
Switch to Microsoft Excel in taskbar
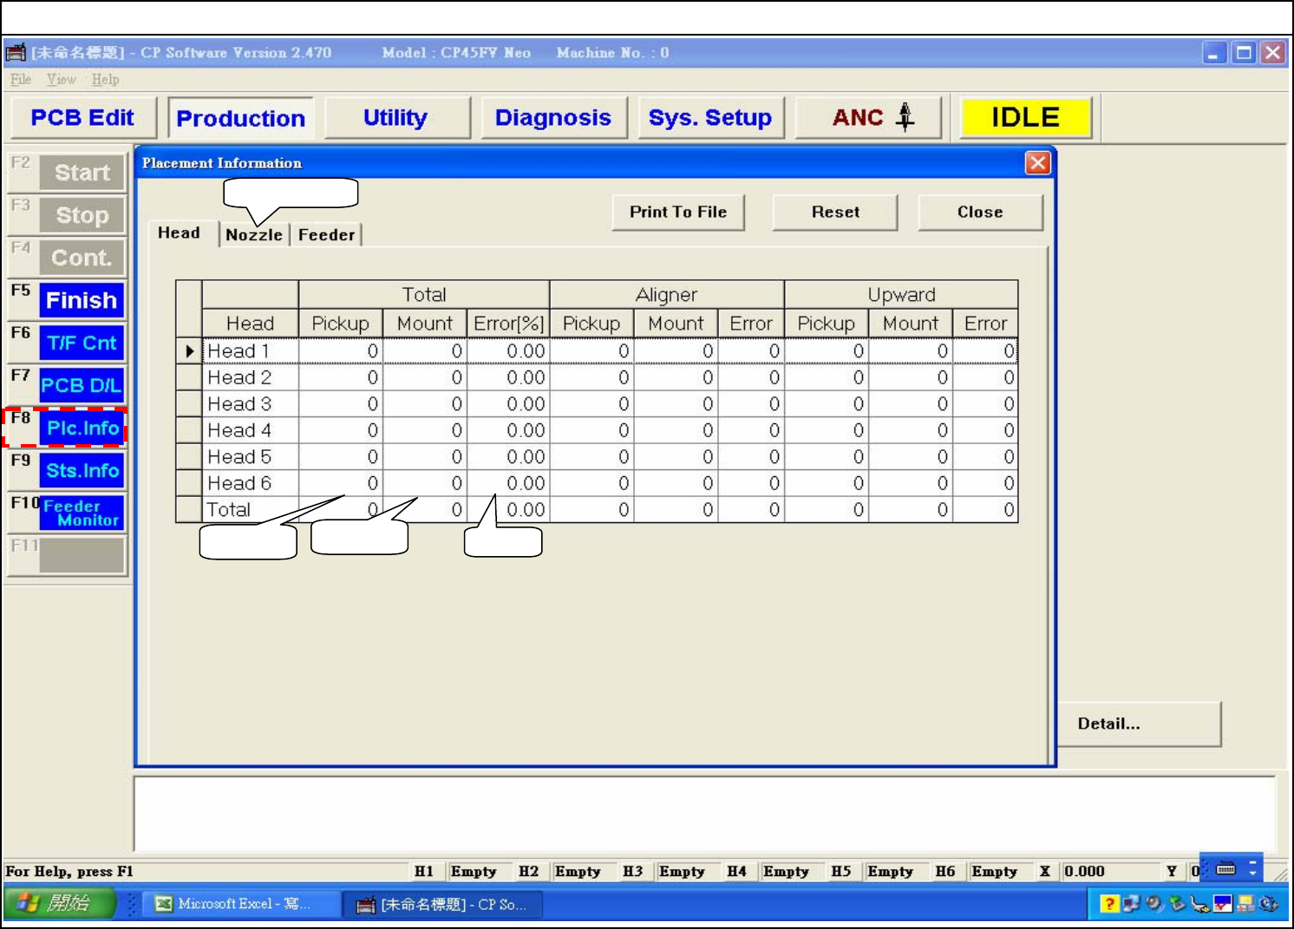pyautogui.click(x=234, y=904)
